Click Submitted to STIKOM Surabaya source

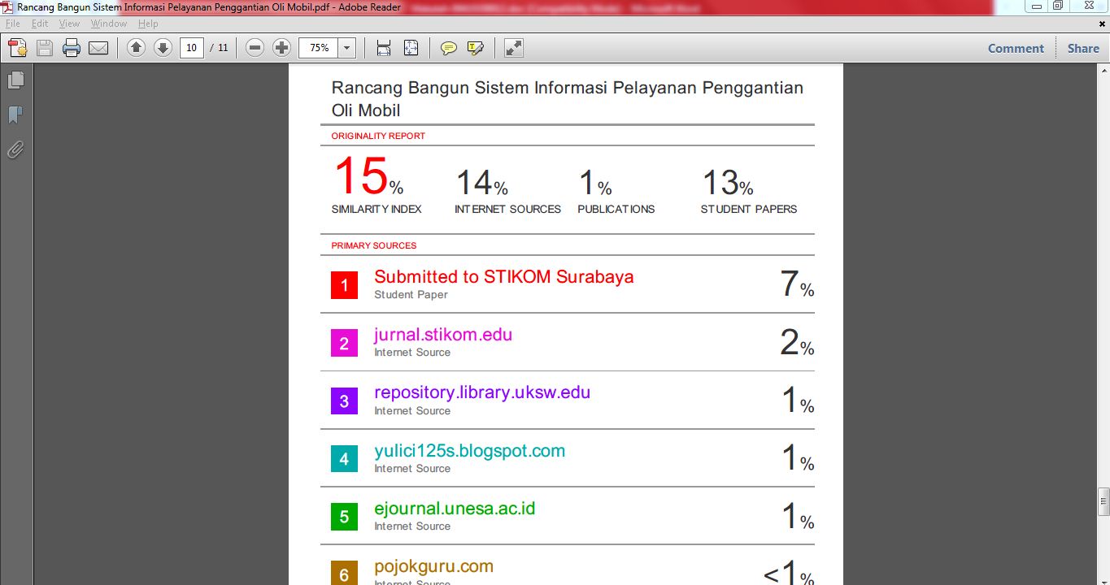pos(503,276)
